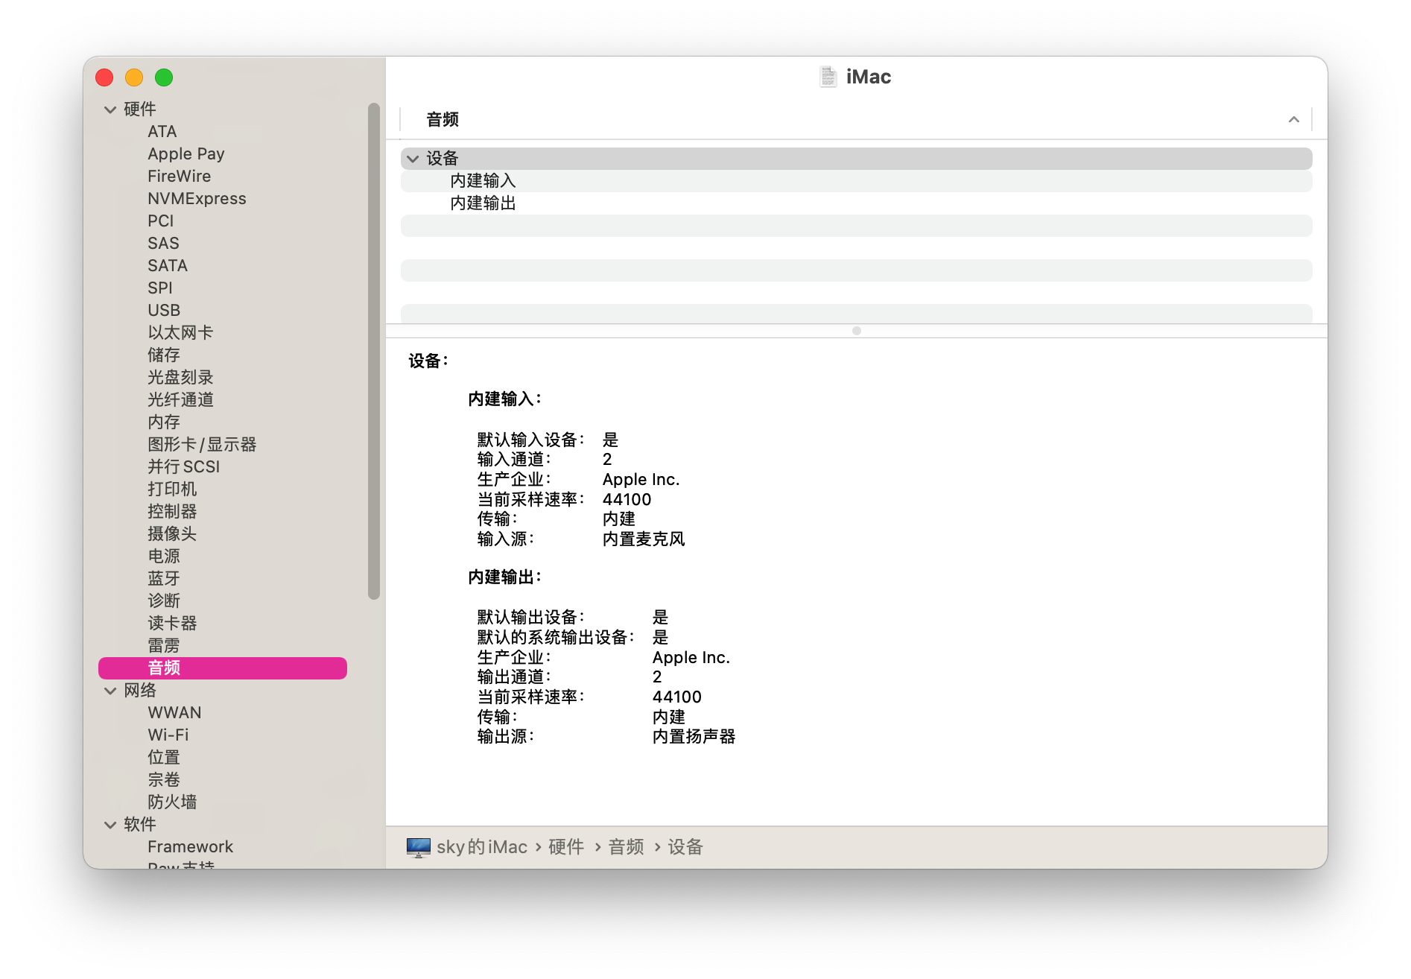Screen dimensions: 1411x979
Task: Open 图形卡/显示器 sidebar item
Action: point(202,445)
